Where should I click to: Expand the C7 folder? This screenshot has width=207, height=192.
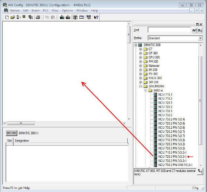(141, 49)
